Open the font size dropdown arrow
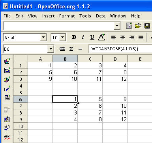 click(63, 37)
